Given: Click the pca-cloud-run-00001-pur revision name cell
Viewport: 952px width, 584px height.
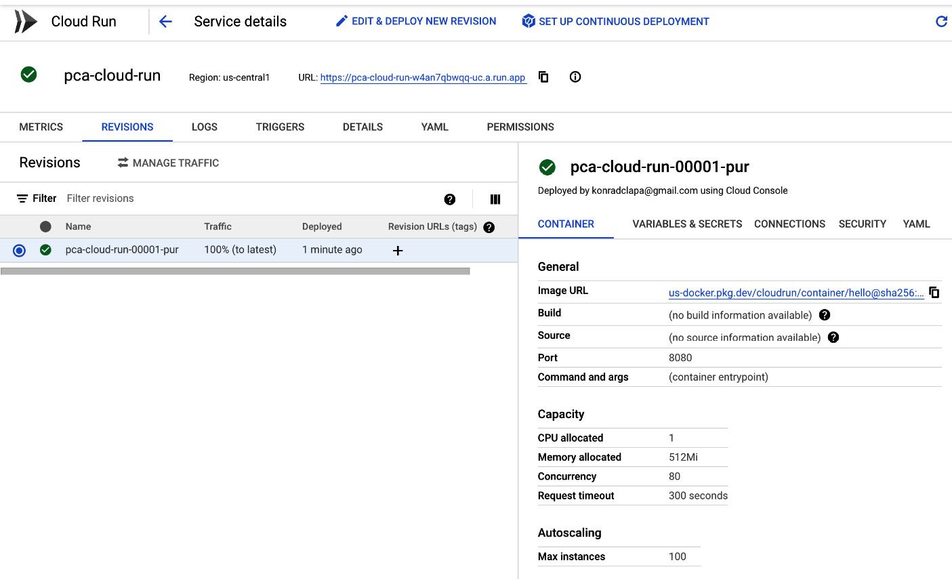Looking at the screenshot, I should pyautogui.click(x=122, y=250).
